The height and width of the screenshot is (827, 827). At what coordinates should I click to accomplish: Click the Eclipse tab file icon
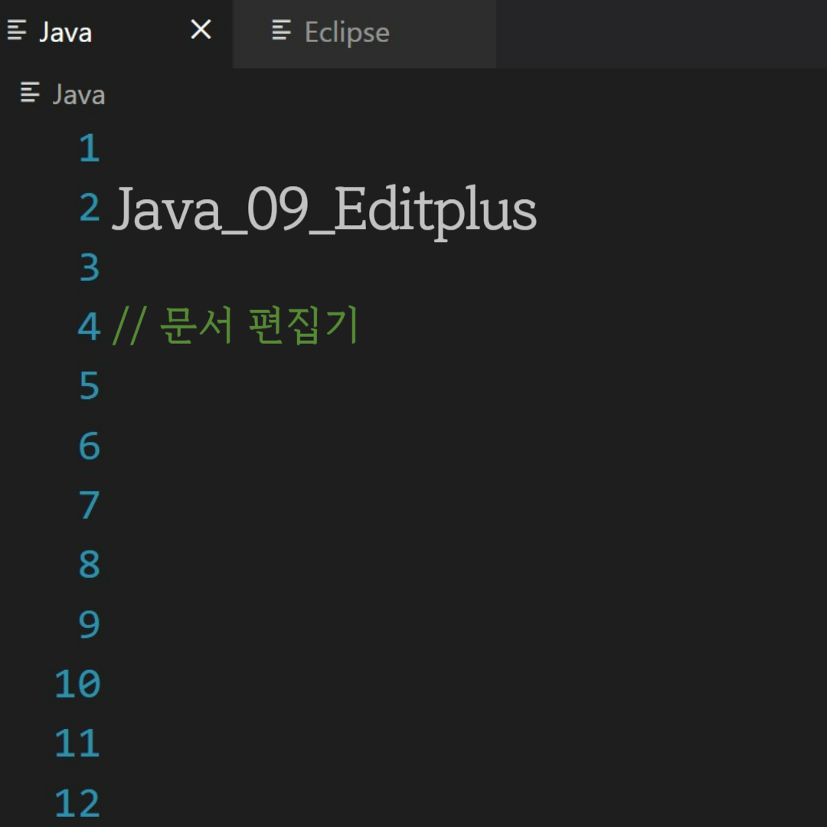click(x=281, y=30)
